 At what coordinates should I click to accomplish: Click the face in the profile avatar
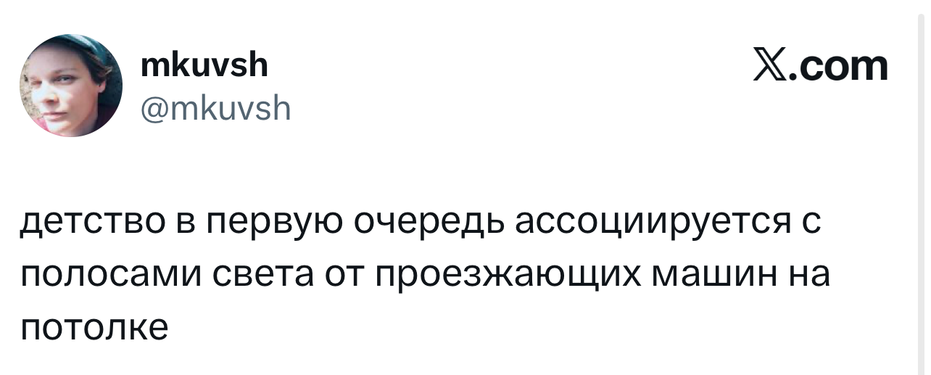(x=62, y=91)
